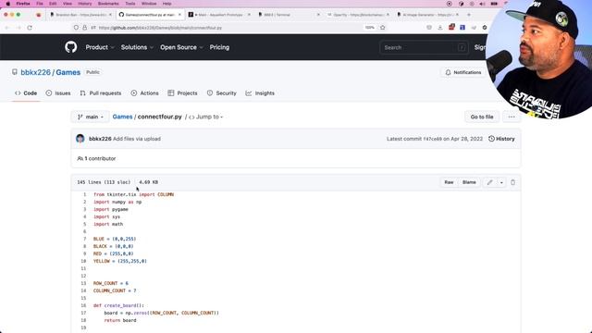Open the Product dropdown in GitHub header
The image size is (592, 333).
100,47
